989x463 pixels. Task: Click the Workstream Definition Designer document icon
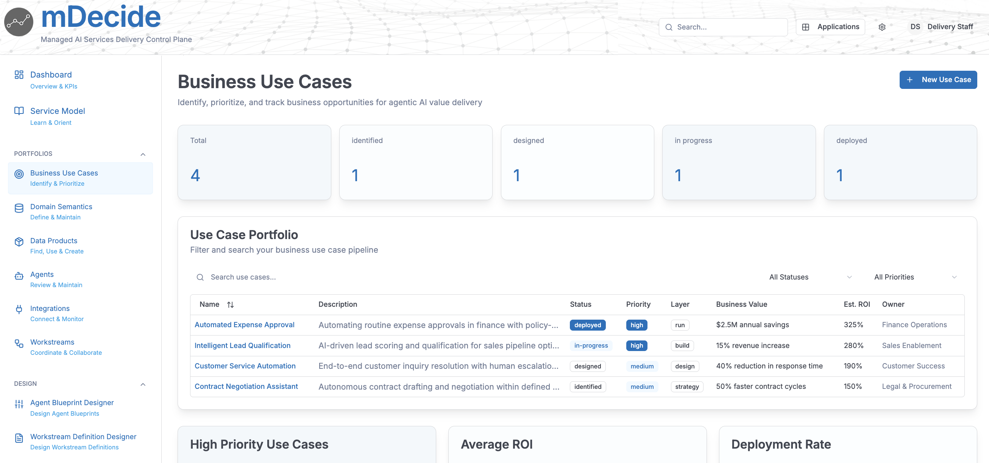19,438
